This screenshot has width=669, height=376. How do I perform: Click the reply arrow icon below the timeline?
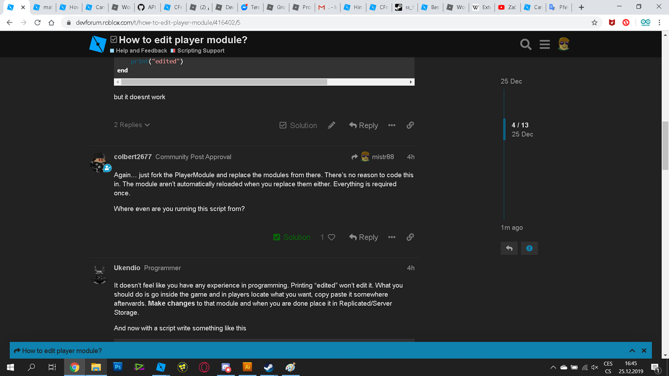tap(509, 248)
